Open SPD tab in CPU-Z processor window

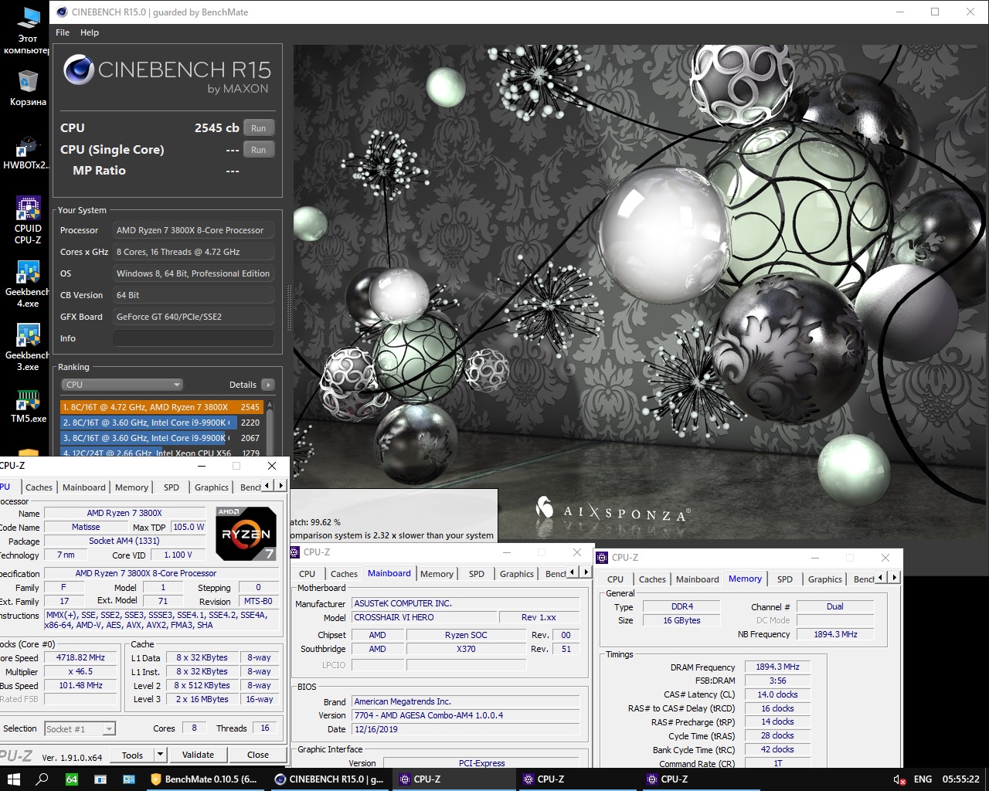tap(172, 487)
